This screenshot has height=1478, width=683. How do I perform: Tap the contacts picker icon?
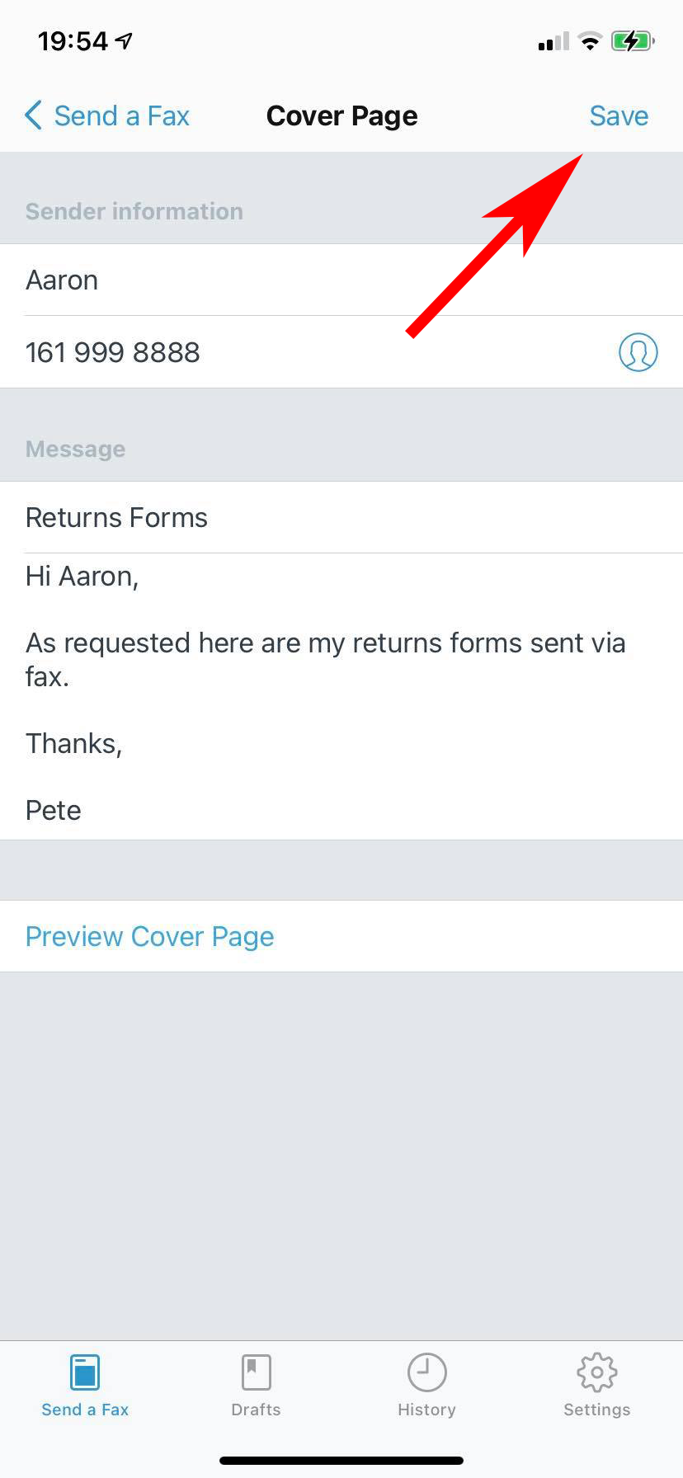tap(638, 352)
